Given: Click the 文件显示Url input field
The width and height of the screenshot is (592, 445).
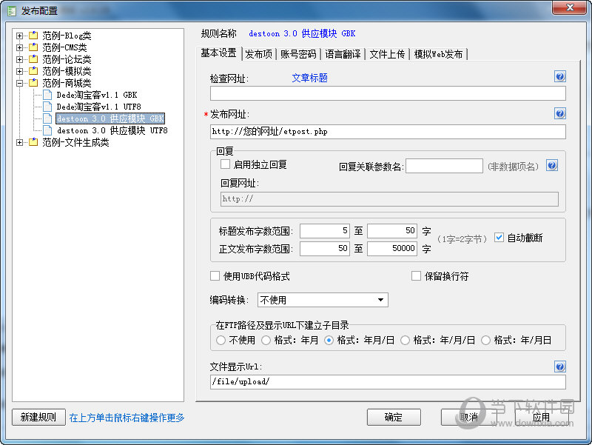Looking at the screenshot, I should pos(388,381).
